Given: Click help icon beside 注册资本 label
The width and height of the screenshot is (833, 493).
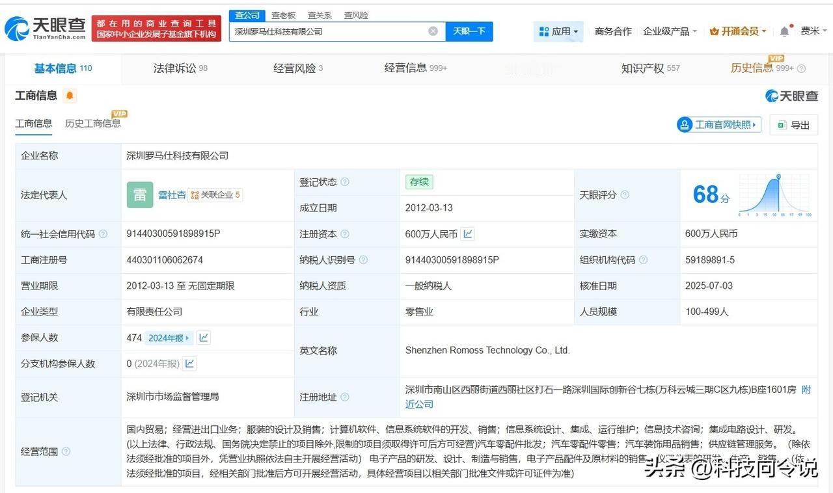Looking at the screenshot, I should click(345, 234).
